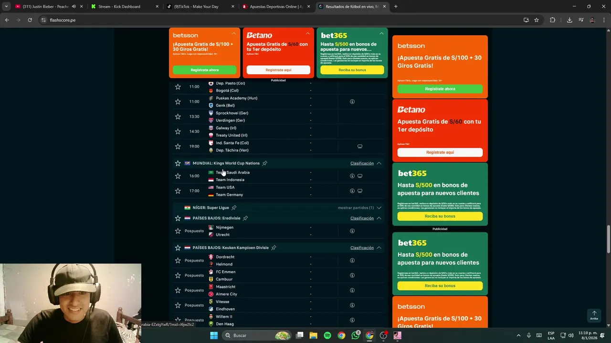611x343 pixels.
Task: Reload the page in Chrome
Action: click(x=30, y=20)
